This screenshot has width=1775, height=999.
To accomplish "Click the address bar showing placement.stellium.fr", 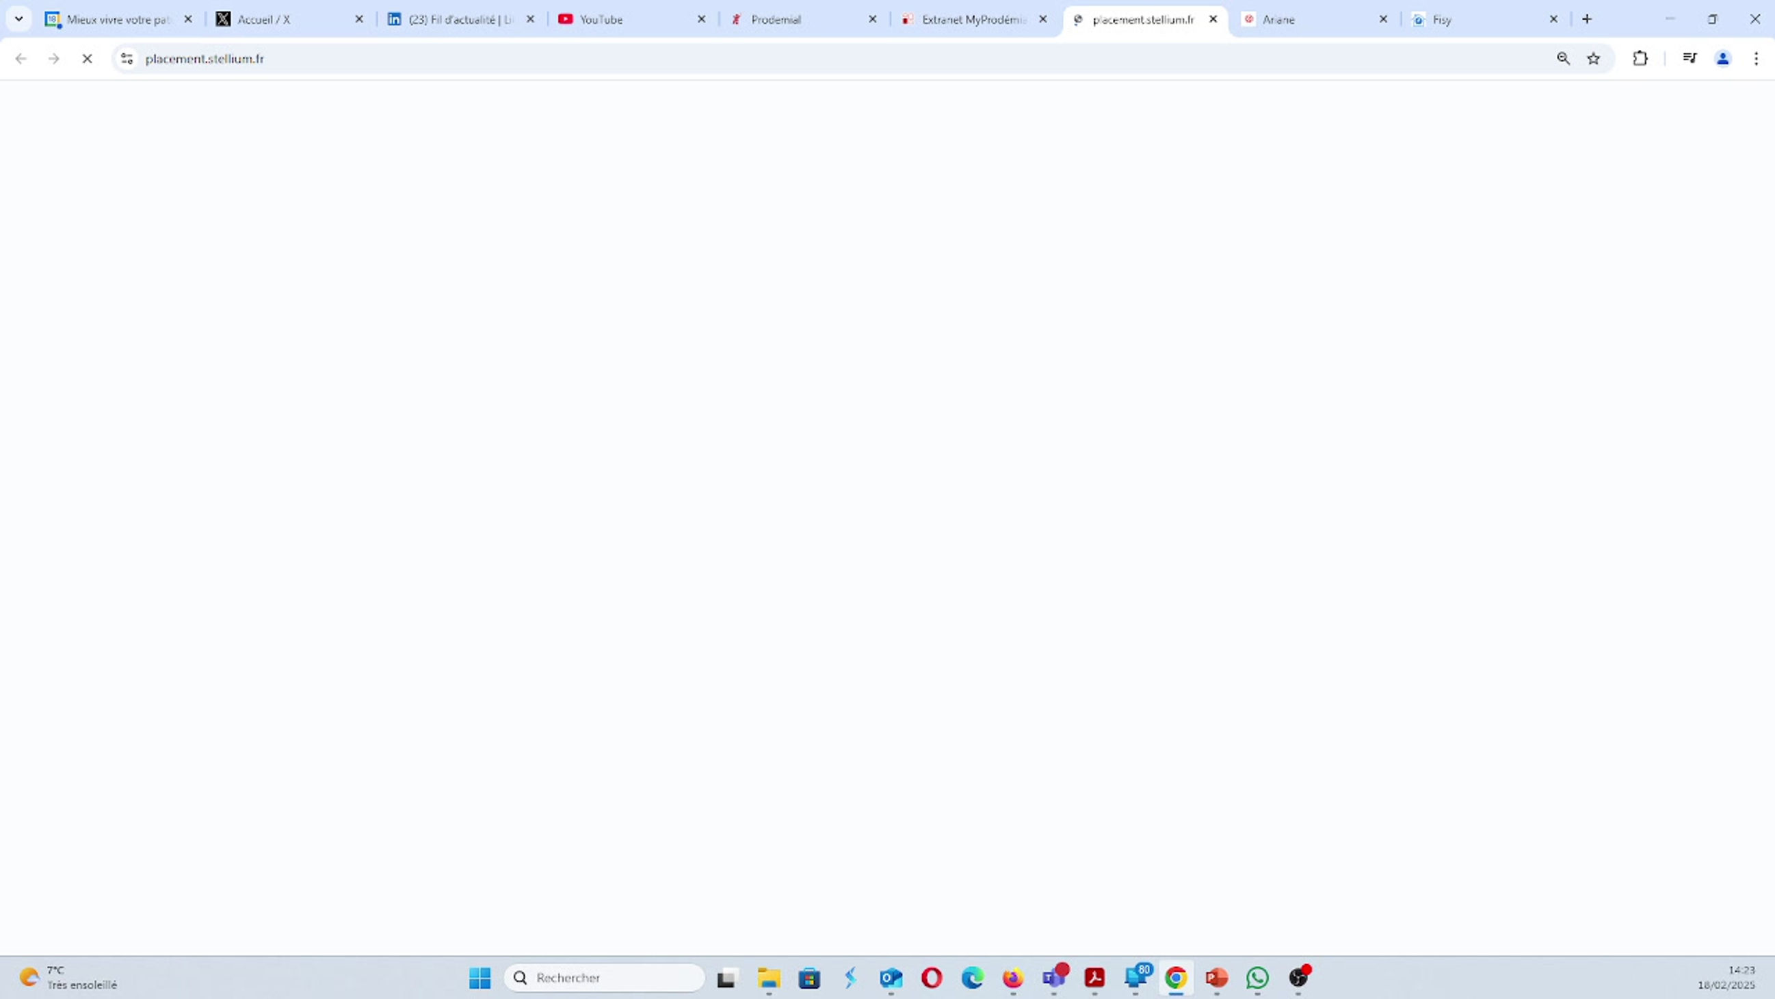I will tap(413, 59).
